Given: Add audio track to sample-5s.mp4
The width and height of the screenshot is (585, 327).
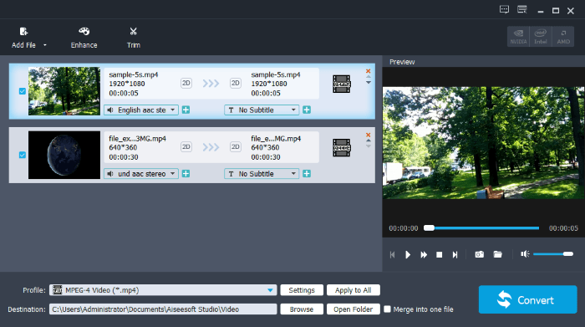Looking at the screenshot, I should [x=186, y=110].
